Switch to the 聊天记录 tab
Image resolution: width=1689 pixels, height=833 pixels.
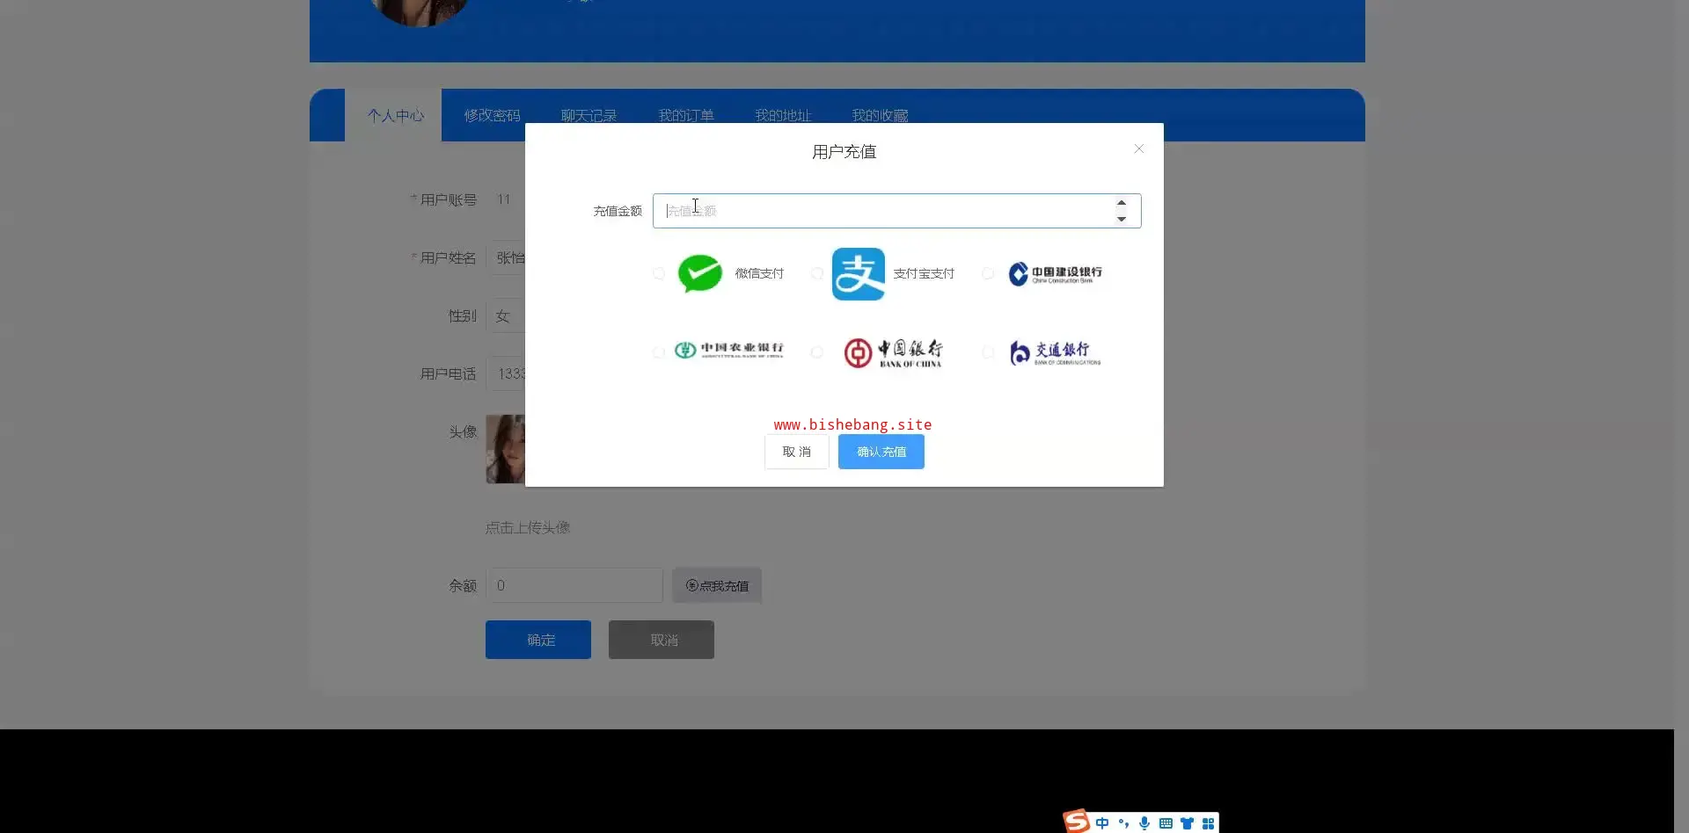point(589,115)
